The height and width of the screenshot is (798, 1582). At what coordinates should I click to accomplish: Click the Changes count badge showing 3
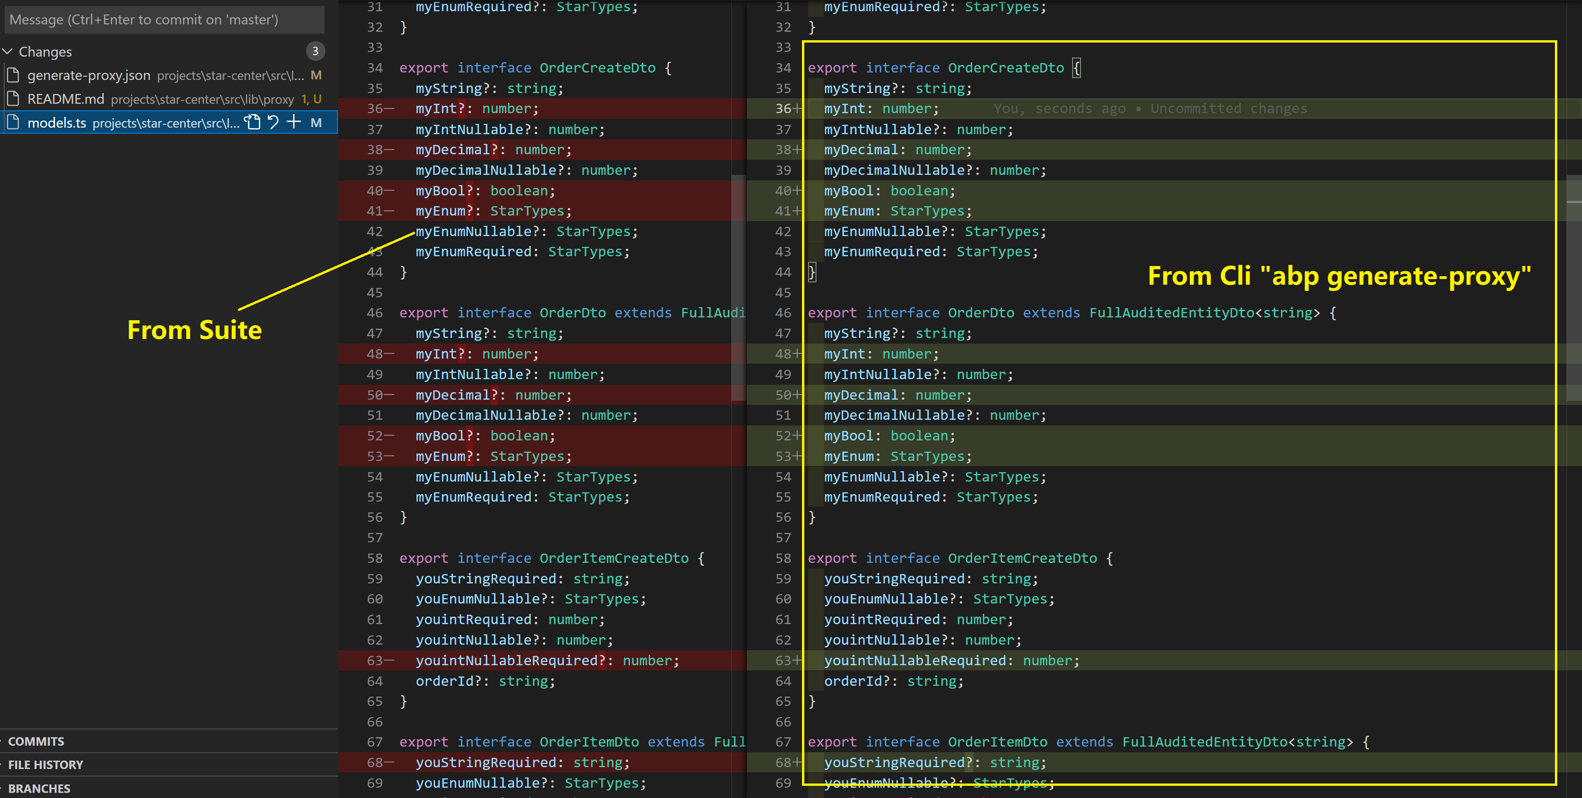pyautogui.click(x=315, y=51)
